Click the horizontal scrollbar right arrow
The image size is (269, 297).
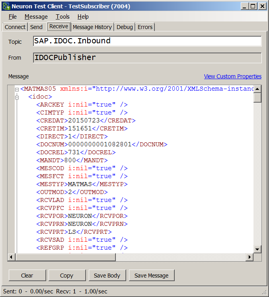pos(250,257)
